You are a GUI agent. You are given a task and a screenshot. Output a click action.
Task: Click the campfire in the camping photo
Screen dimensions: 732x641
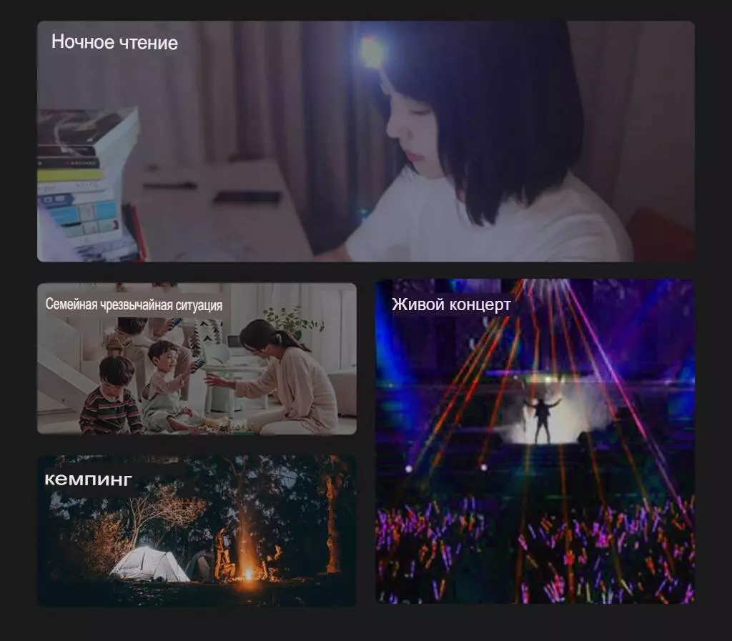pos(247,572)
